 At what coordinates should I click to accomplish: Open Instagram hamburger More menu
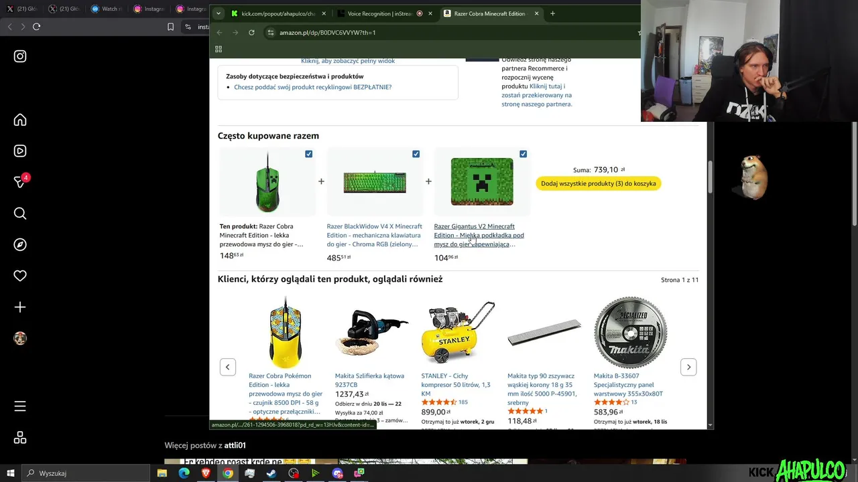pyautogui.click(x=20, y=406)
